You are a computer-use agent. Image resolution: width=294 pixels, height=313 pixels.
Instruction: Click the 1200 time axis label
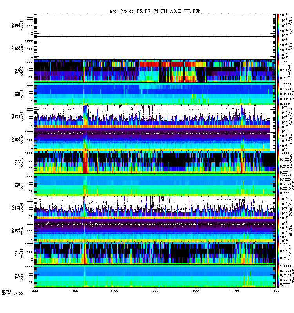click(x=34, y=291)
